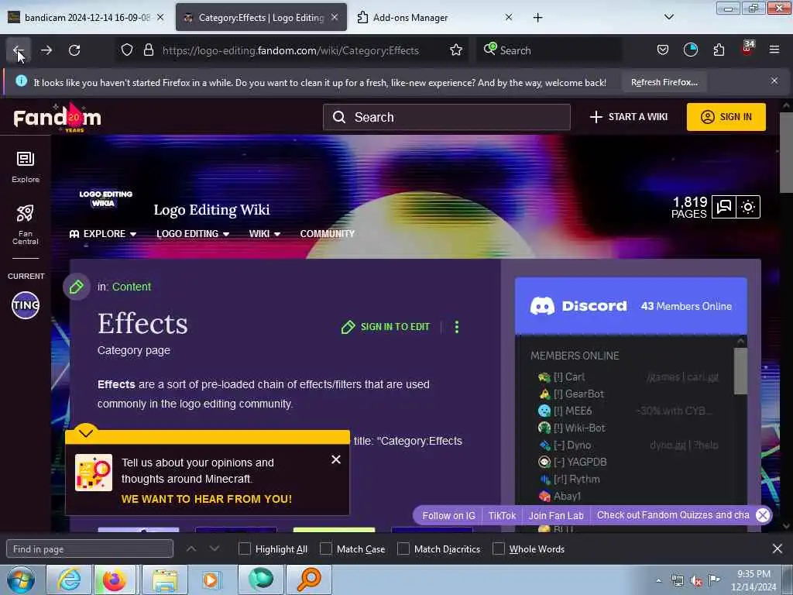Open the TikTok link

coord(502,515)
